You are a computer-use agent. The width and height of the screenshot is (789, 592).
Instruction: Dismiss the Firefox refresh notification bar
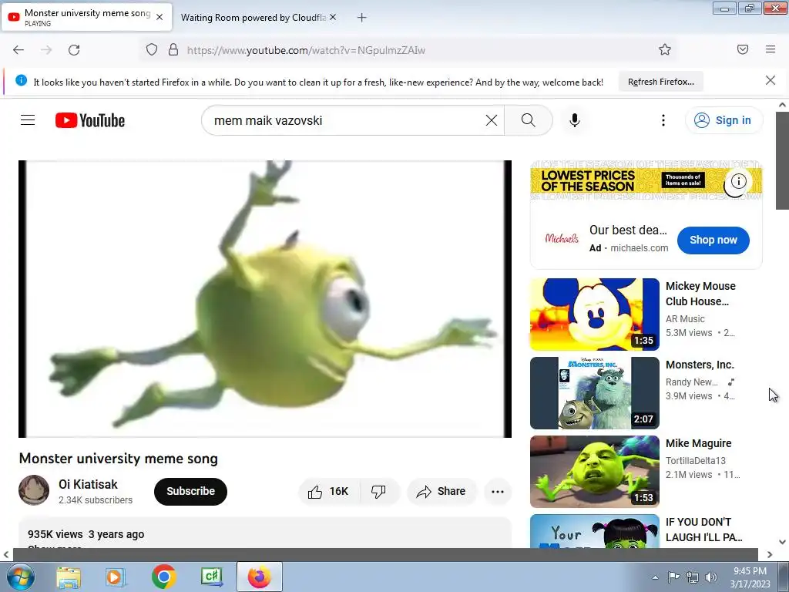coord(771,80)
